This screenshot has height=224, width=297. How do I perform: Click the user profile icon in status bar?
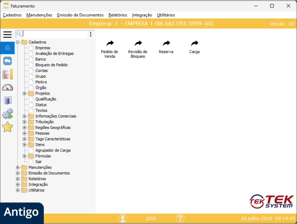pos(123,218)
